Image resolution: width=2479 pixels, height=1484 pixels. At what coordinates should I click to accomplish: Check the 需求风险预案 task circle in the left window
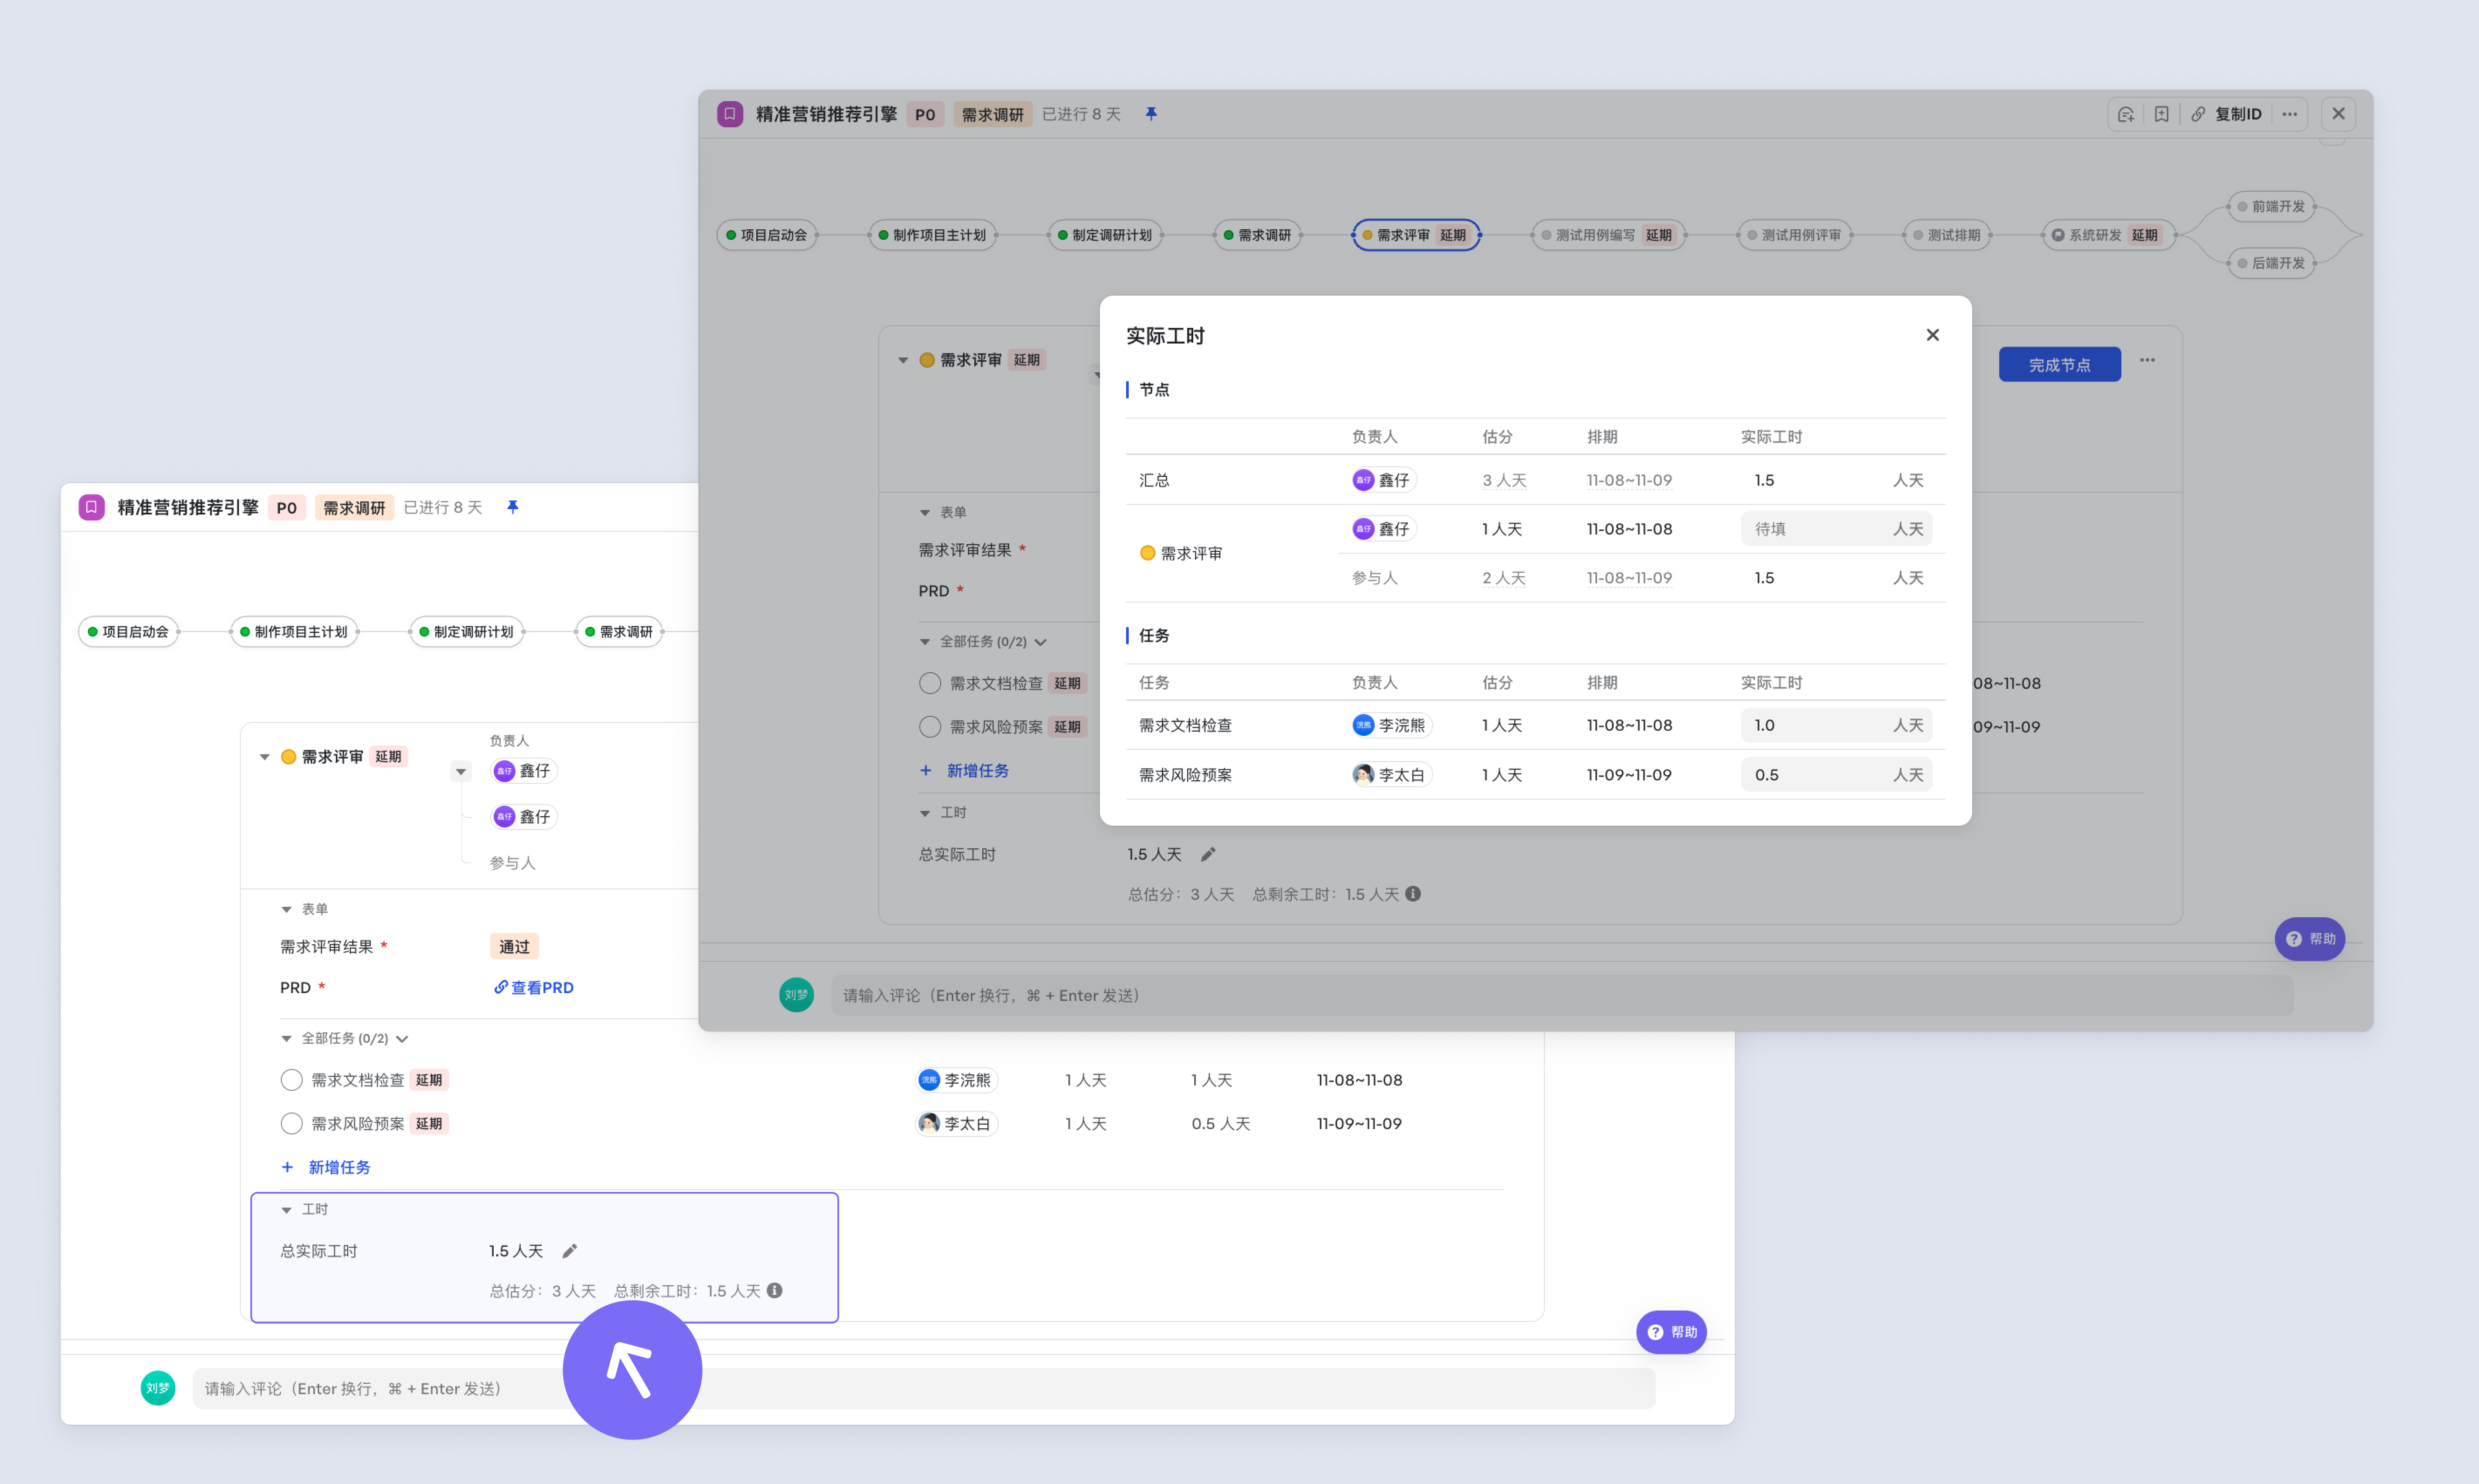pyautogui.click(x=291, y=1124)
